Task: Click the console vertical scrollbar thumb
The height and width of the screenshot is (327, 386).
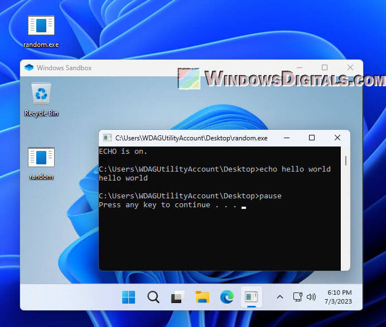Action: (346, 160)
